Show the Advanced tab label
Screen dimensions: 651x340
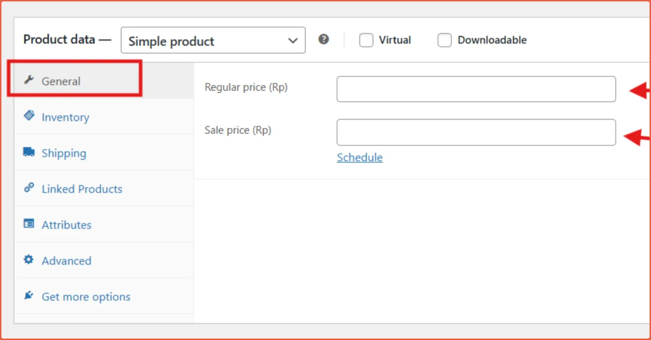click(67, 261)
